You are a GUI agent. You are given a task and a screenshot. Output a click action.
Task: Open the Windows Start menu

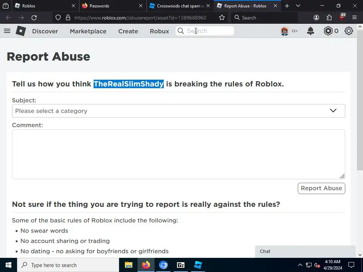tap(9, 265)
